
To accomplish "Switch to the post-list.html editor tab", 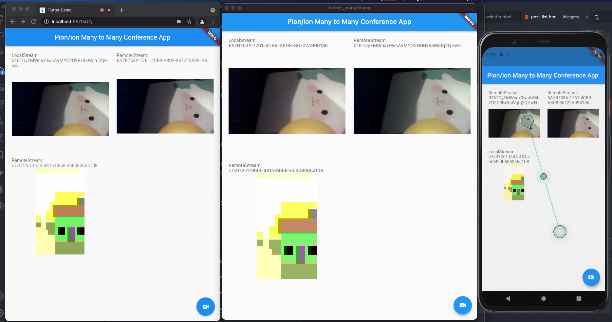I will (x=553, y=17).
